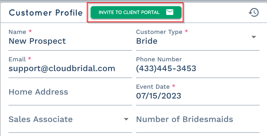Click the red asterisk beside Event Date
Image resolution: width=267 pixels, height=136 pixels.
[x=174, y=85]
